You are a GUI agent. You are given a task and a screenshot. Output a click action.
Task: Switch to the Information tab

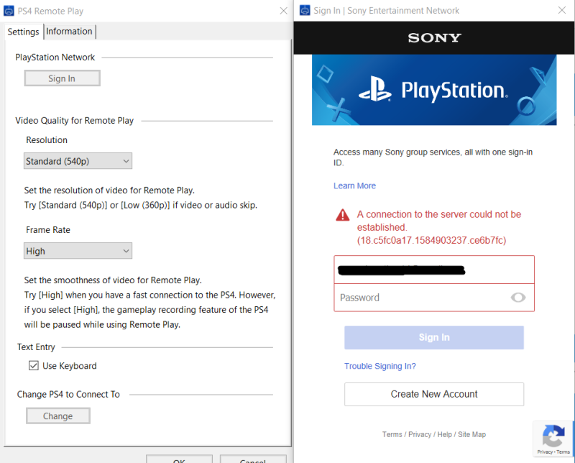pos(69,32)
